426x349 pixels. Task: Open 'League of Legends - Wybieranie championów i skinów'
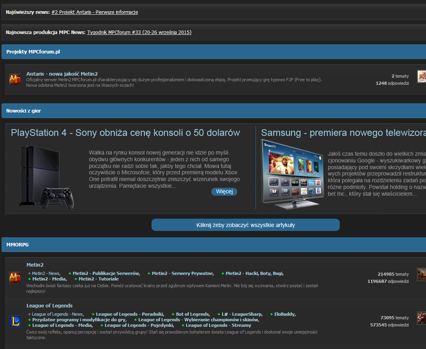click(199, 320)
